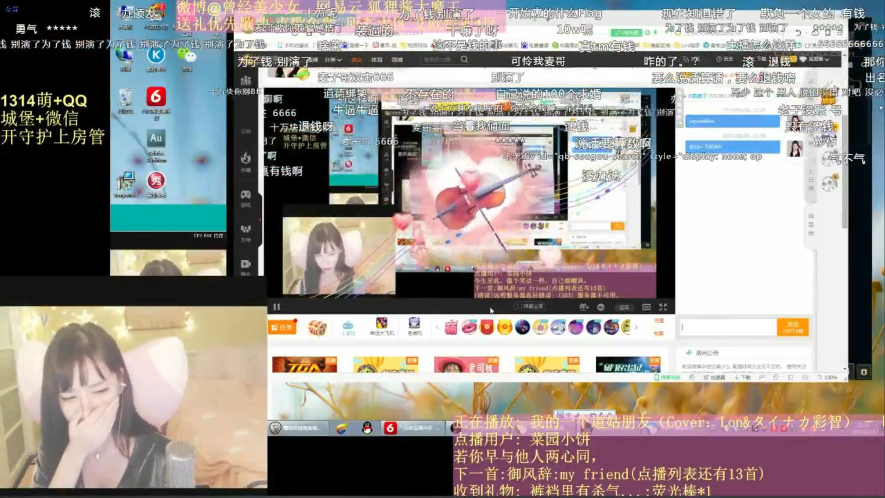Click the treasure chest gift icon
The image size is (885, 498).
point(317,328)
